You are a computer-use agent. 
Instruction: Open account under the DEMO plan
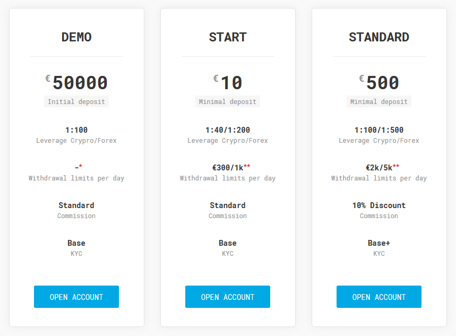coord(76,297)
